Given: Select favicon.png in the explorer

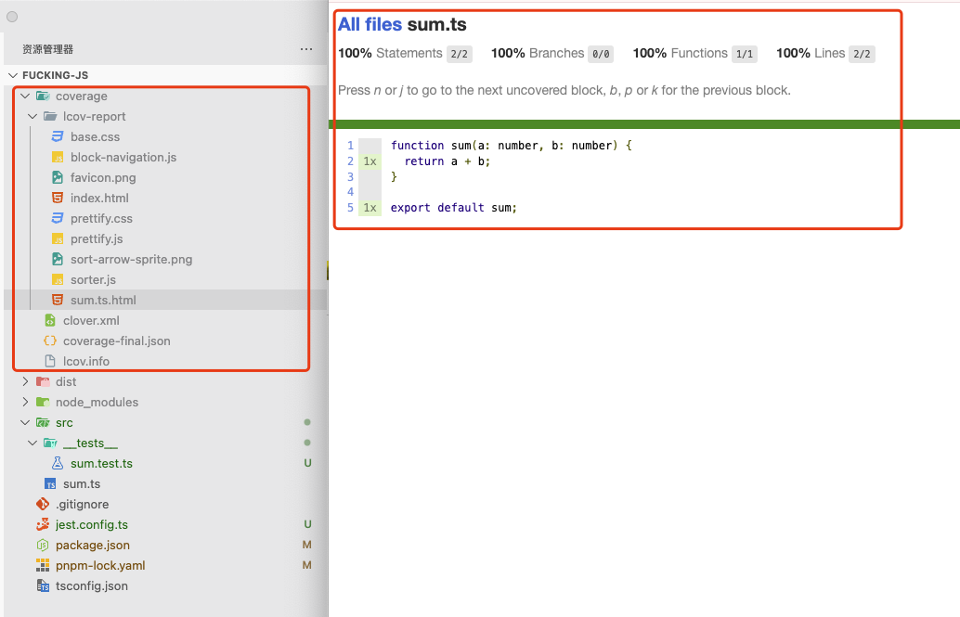Looking at the screenshot, I should [103, 177].
